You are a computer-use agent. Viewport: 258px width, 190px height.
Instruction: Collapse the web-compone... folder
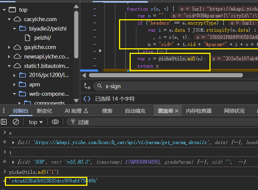click(x=14, y=94)
